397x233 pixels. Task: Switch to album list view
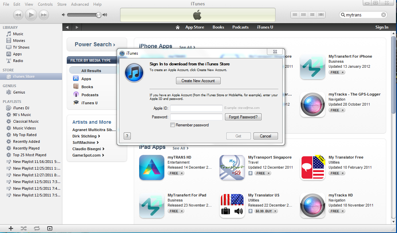pyautogui.click(x=303, y=15)
